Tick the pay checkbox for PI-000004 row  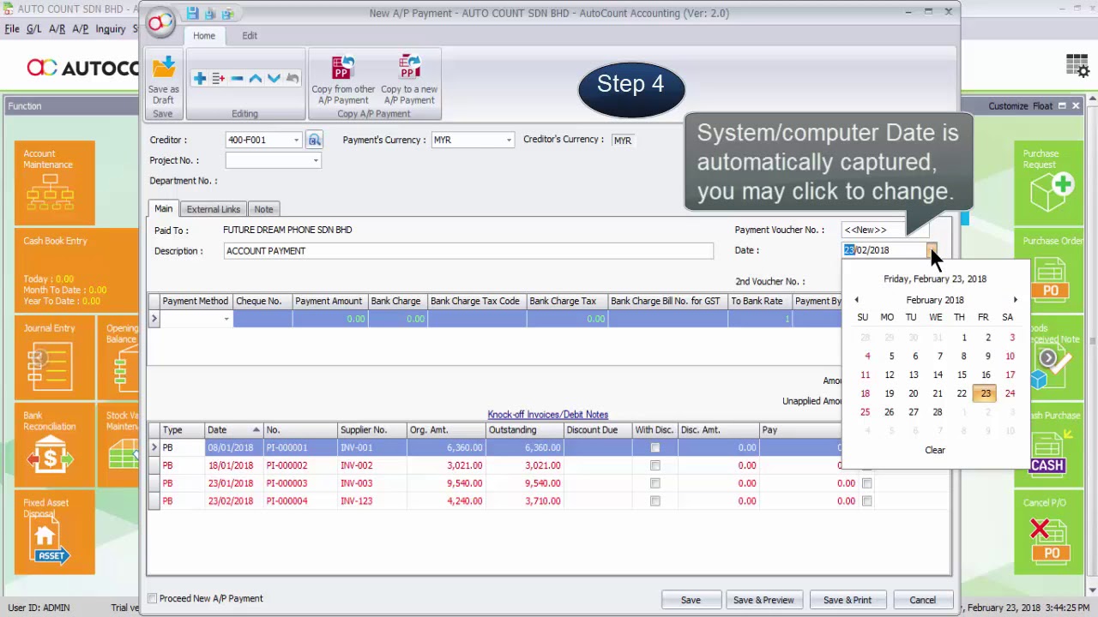tap(867, 501)
